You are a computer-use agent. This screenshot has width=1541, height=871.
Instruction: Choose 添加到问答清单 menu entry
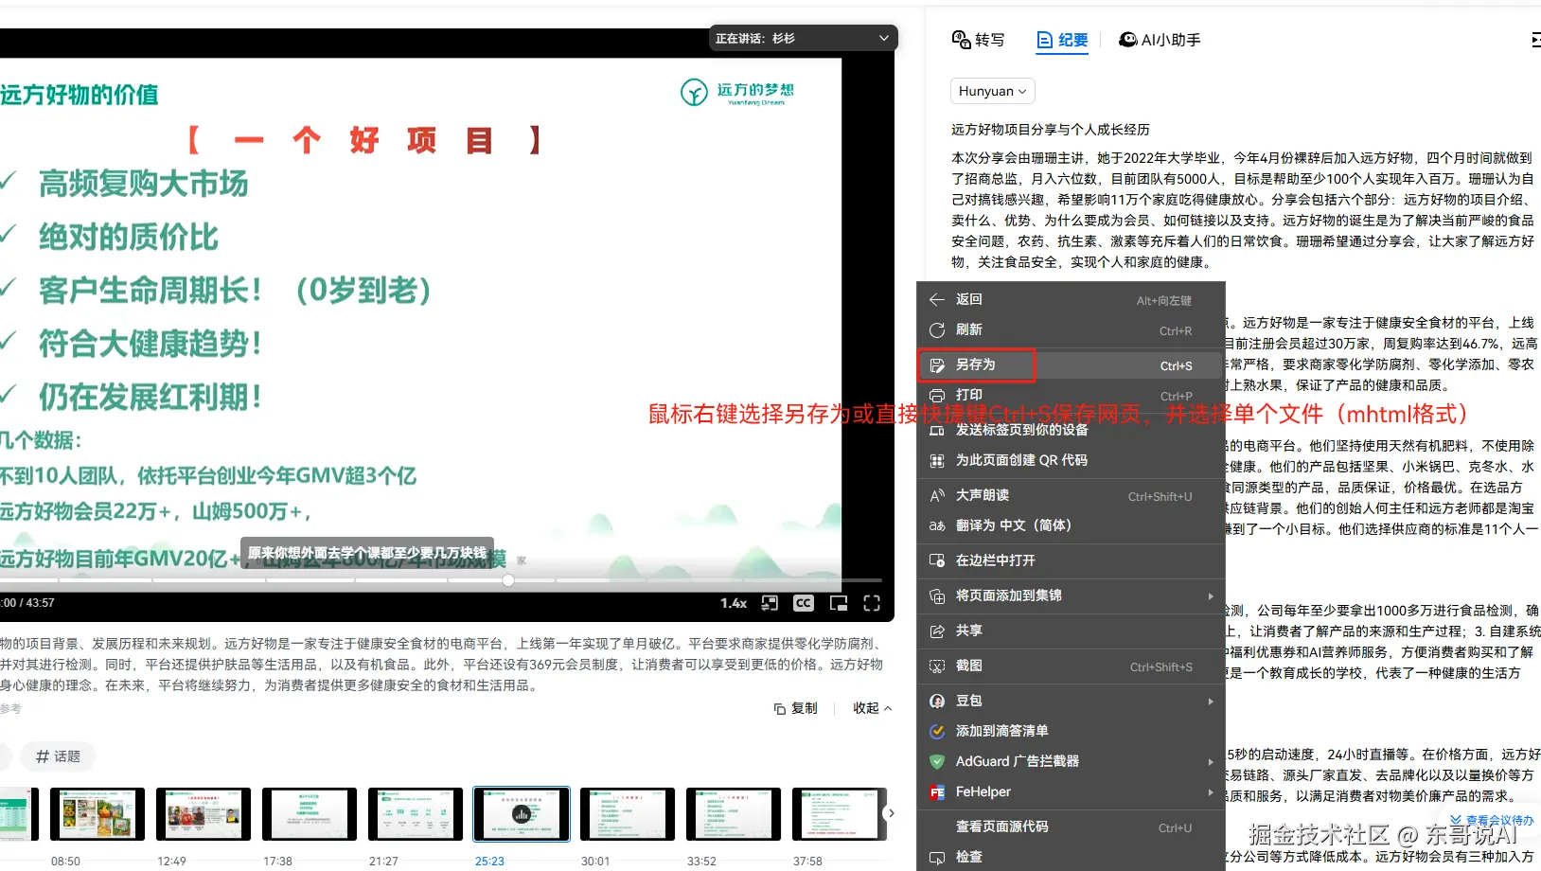(x=1071, y=731)
